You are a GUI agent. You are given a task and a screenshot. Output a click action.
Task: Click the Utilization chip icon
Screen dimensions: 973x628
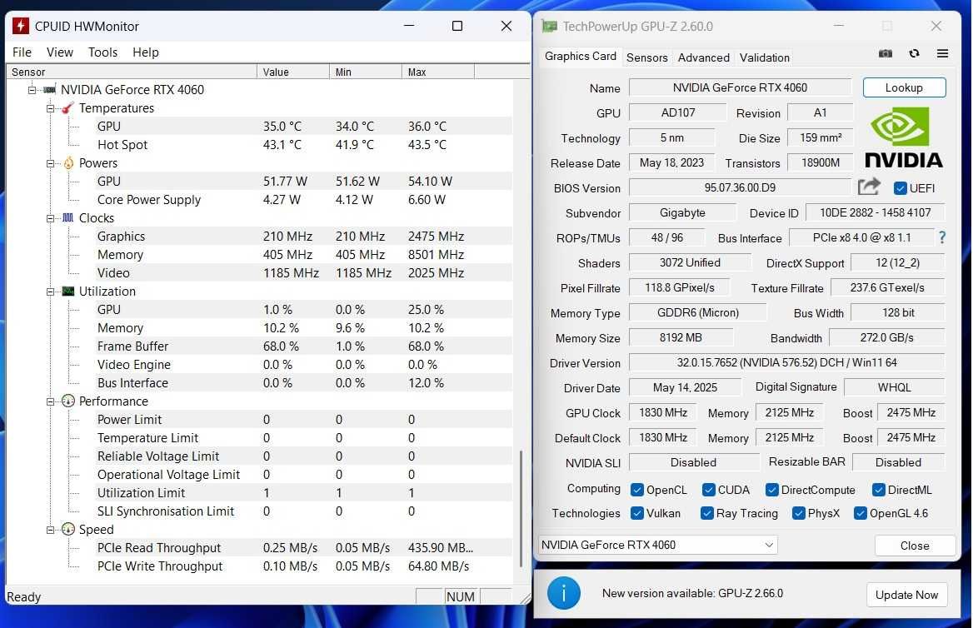click(x=68, y=291)
